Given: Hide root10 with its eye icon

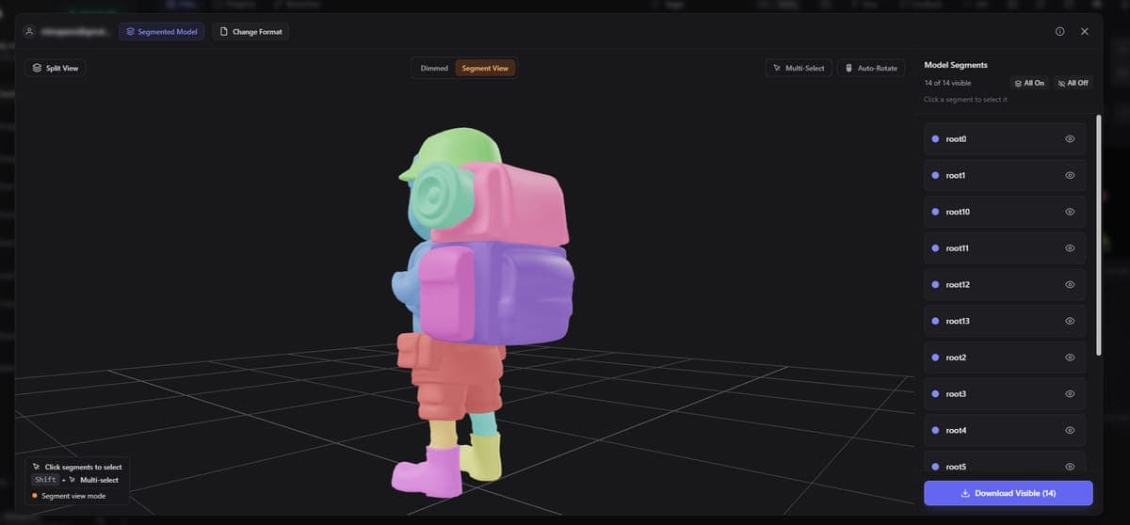Looking at the screenshot, I should pos(1070,212).
